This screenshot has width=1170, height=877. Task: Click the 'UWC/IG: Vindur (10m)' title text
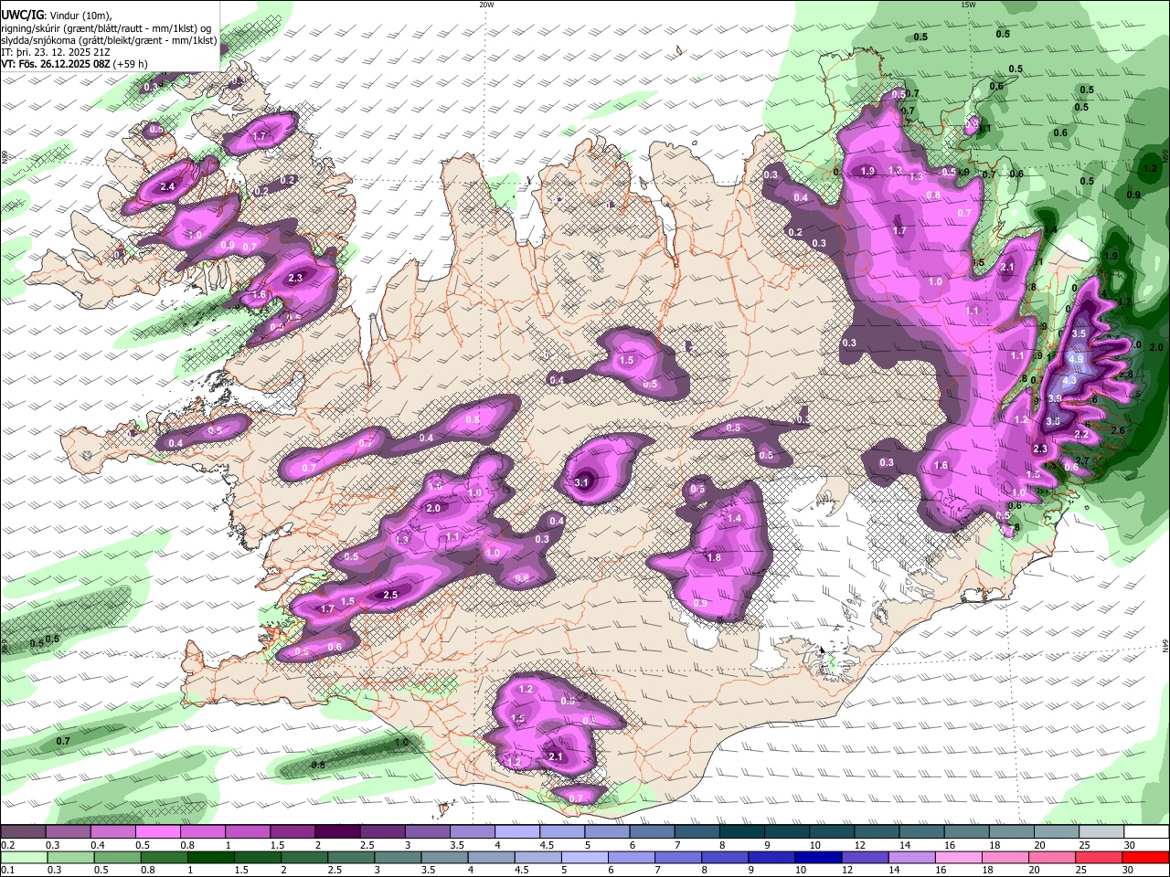pyautogui.click(x=56, y=16)
